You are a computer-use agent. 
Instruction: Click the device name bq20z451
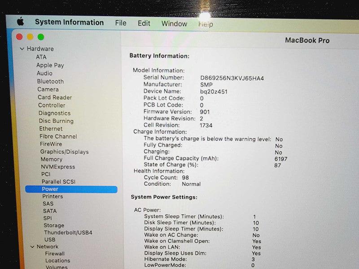click(x=214, y=92)
